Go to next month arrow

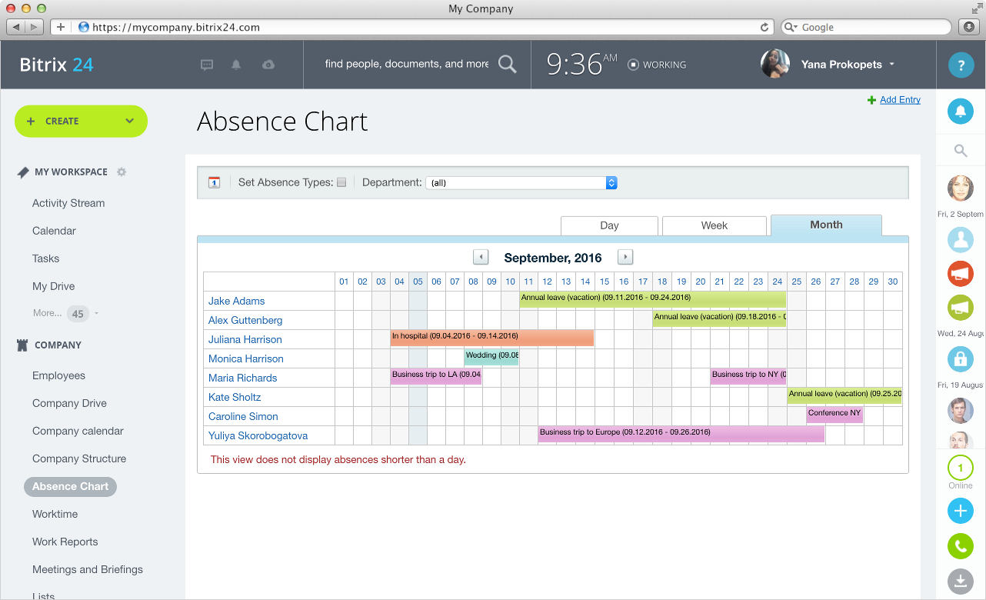(625, 257)
